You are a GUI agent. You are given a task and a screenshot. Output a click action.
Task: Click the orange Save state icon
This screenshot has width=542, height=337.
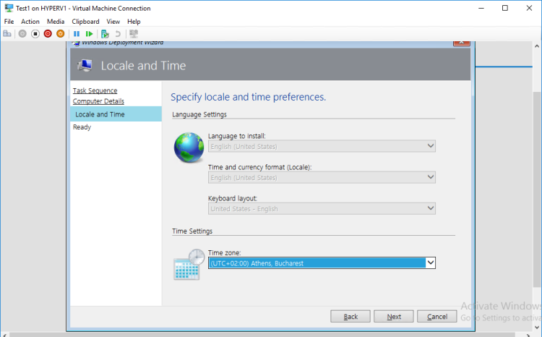[61, 34]
